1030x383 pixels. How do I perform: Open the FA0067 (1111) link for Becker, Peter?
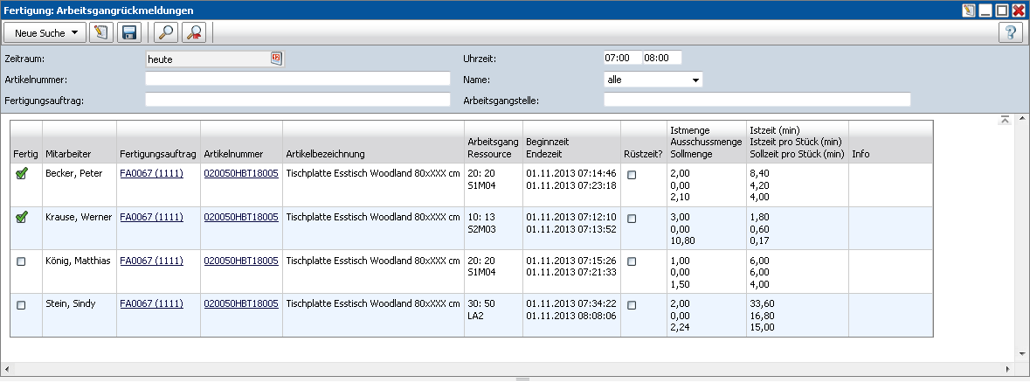tap(151, 174)
